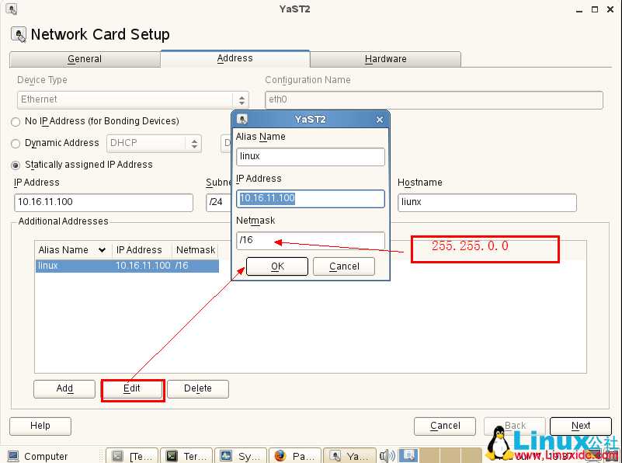The width and height of the screenshot is (622, 463).
Task: Open the Computer menu in taskbar
Action: 37,456
